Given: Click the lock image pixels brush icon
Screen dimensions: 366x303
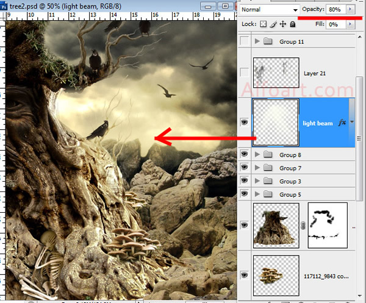Looking at the screenshot, I should click(273, 24).
